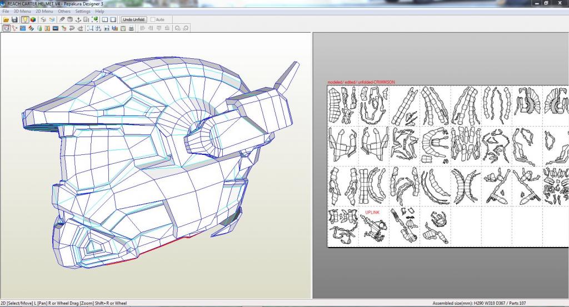The image size is (569, 307).
Task: Click the blue-orange bars icon
Action: pos(114,28)
